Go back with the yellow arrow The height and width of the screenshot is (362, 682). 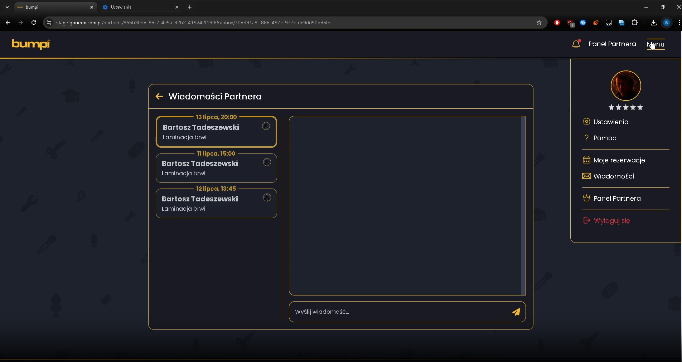pos(159,96)
